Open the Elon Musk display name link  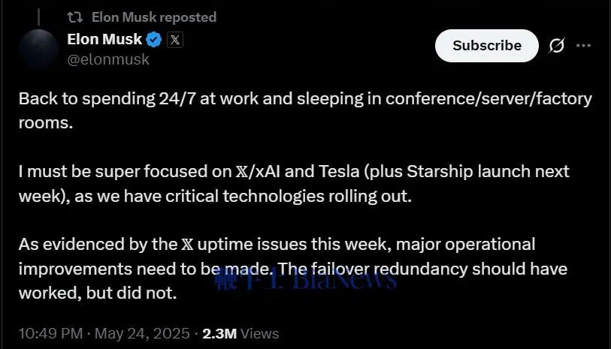[x=103, y=40]
